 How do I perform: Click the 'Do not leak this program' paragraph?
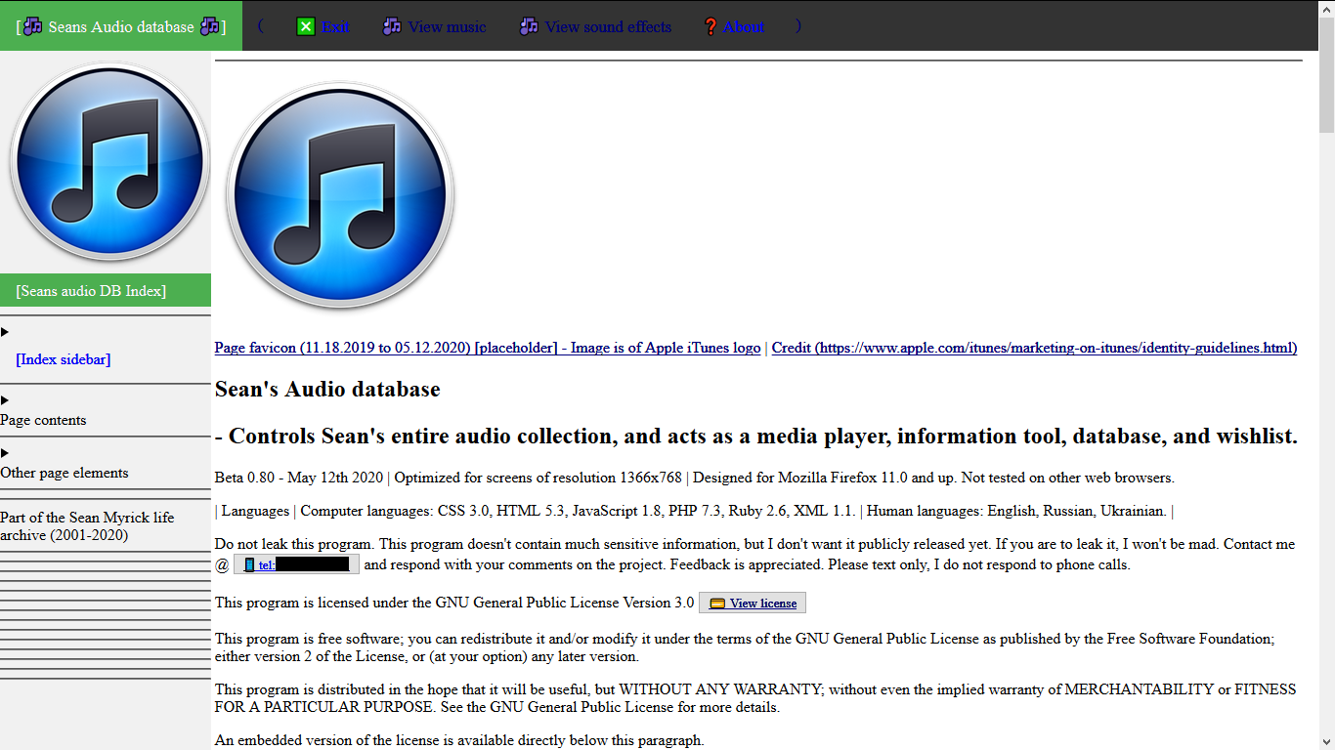pos(754,554)
